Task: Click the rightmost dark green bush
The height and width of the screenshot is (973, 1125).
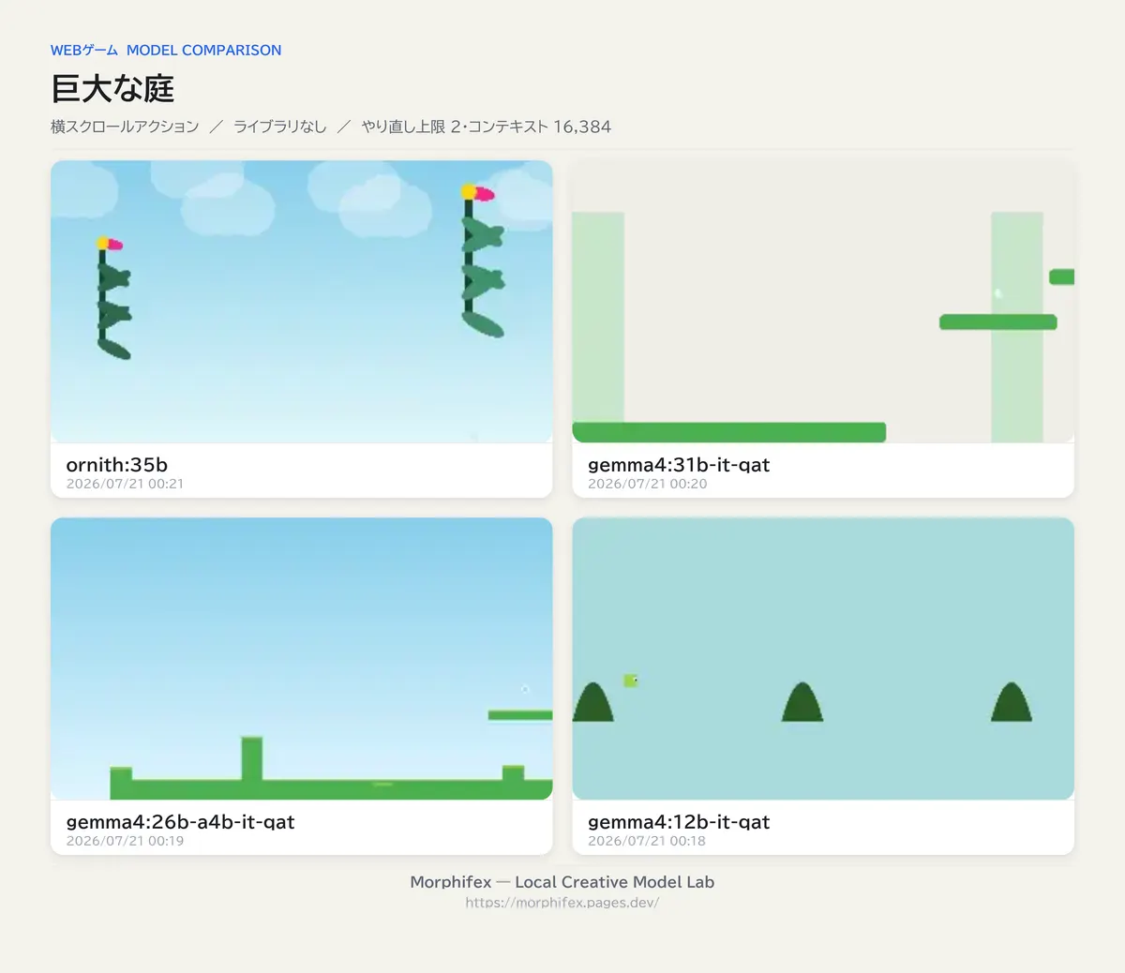Action: coord(1012,702)
